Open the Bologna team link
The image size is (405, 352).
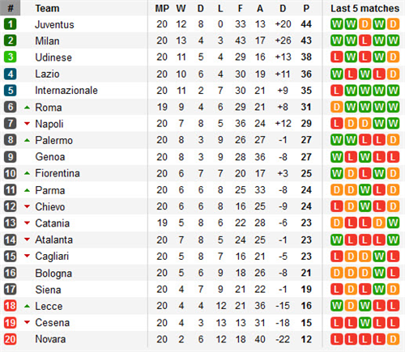click(53, 274)
